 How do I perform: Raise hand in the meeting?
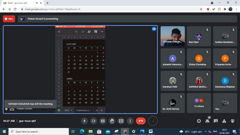pyautogui.click(x=112, y=121)
